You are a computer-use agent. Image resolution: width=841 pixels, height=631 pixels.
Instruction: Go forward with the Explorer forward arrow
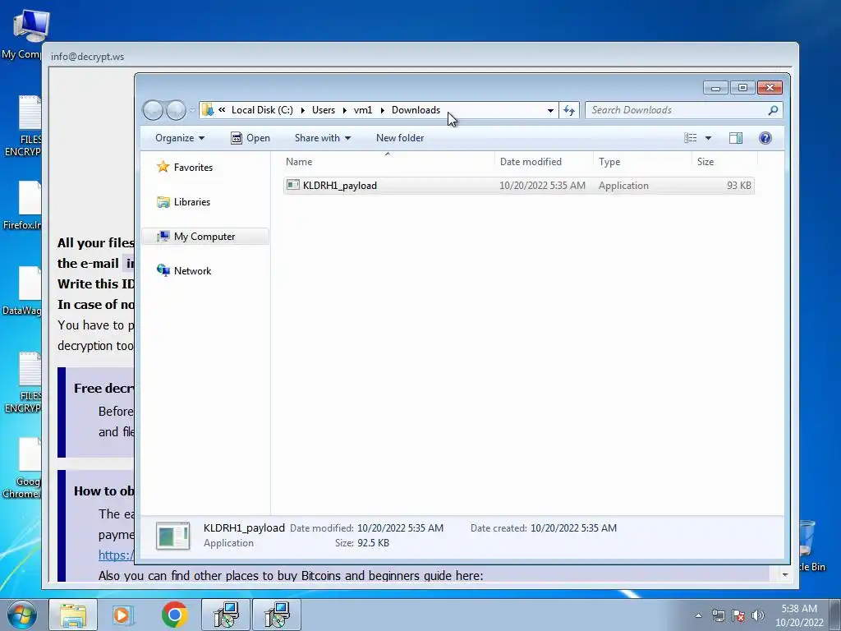click(176, 111)
